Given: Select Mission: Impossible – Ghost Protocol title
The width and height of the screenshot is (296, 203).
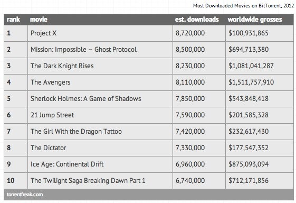Looking at the screenshot, I should [x=83, y=50].
